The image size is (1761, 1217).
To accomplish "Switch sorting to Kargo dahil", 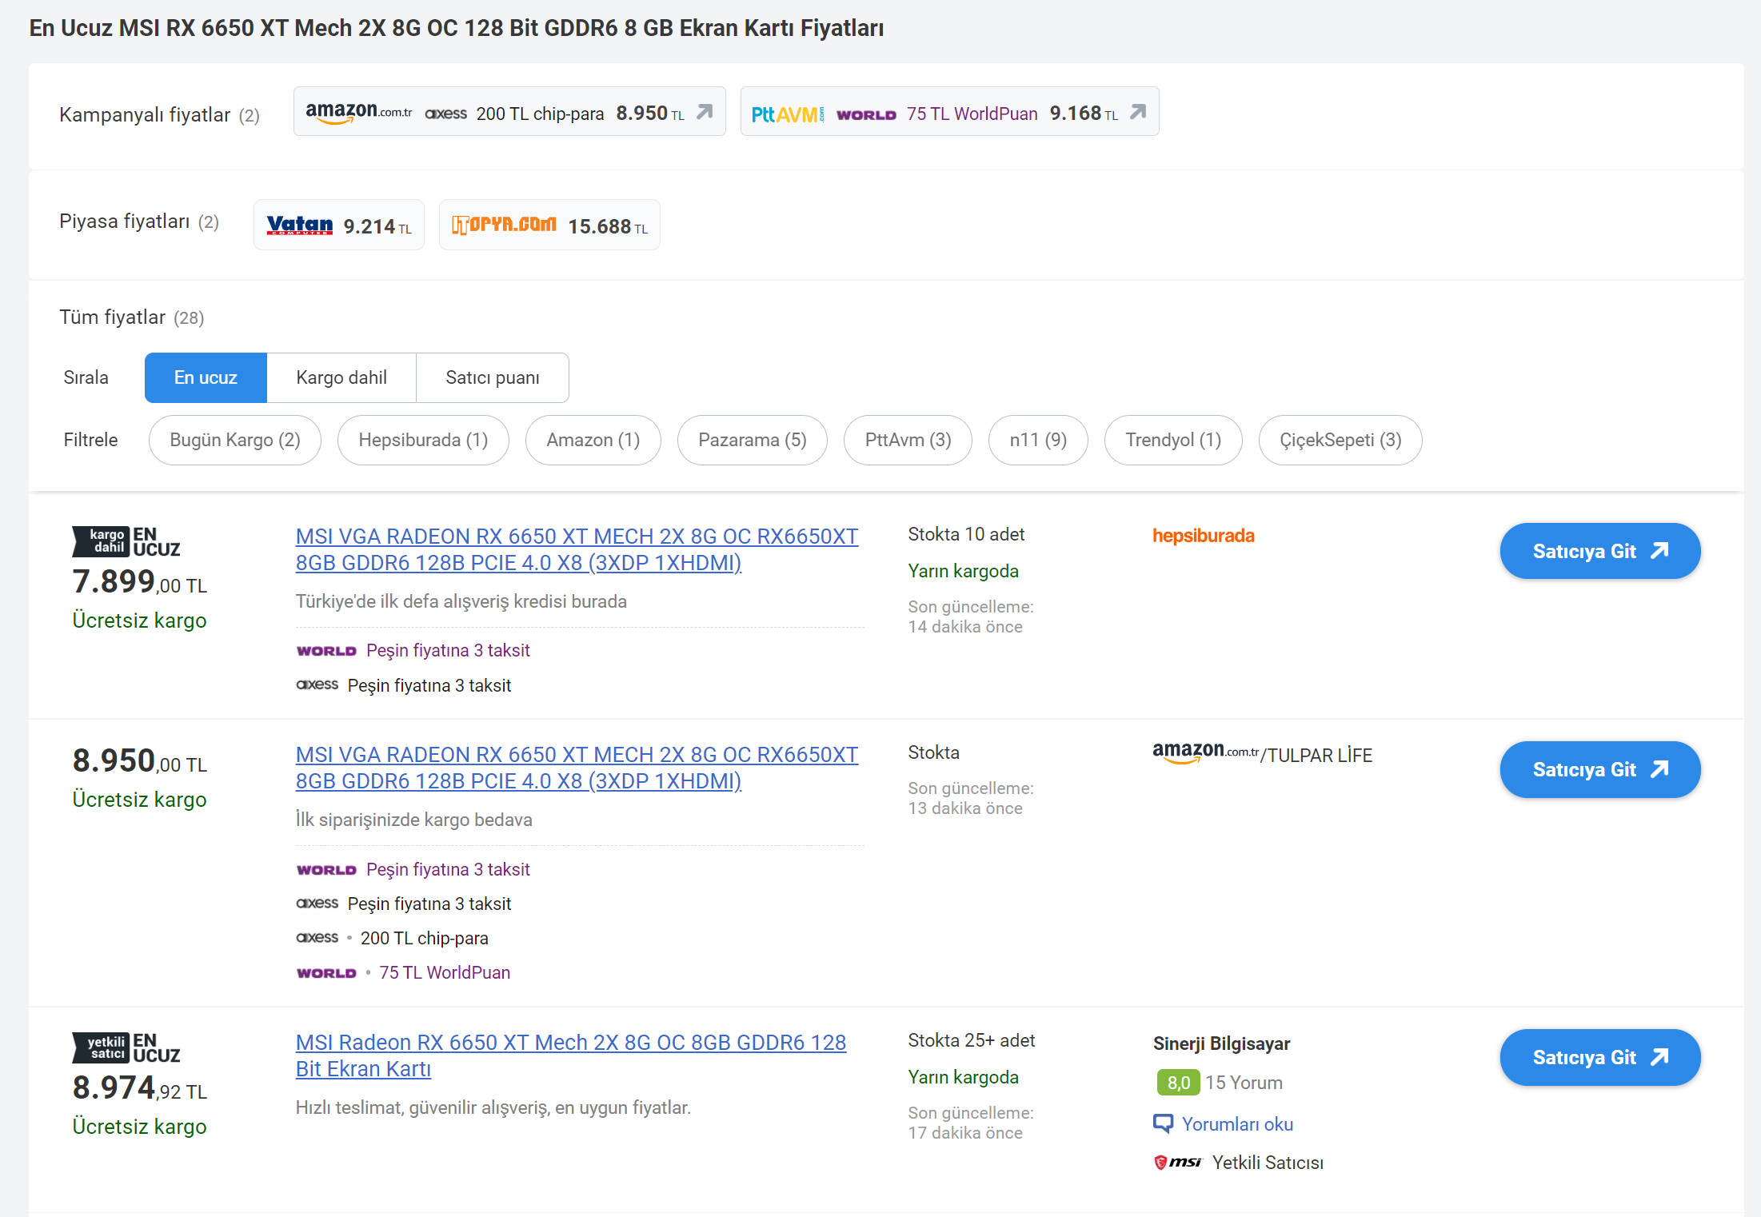I will (x=341, y=377).
